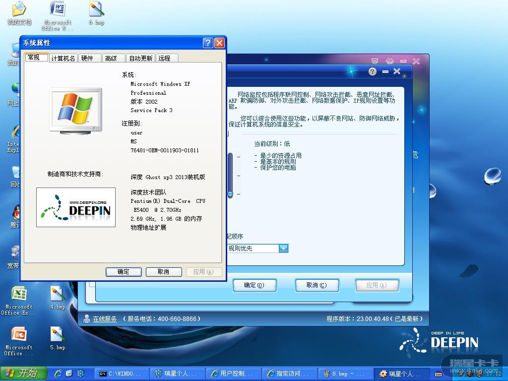
Task: Click the 当前级别：低 label
Action: (272, 143)
